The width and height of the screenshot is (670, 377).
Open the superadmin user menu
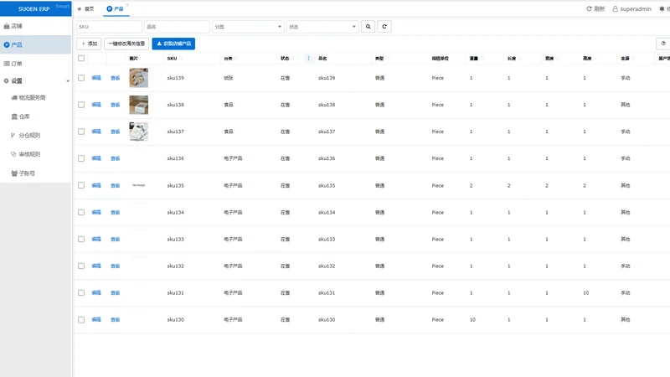(631, 8)
